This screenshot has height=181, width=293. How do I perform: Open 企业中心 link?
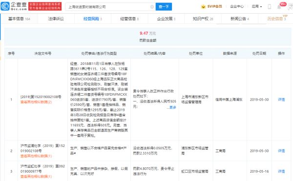click(x=237, y=6)
